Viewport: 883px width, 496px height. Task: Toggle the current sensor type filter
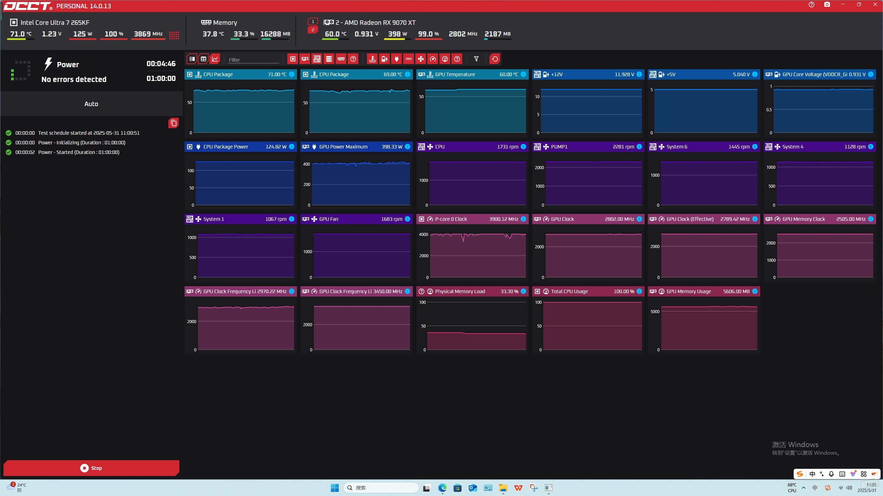click(x=409, y=59)
